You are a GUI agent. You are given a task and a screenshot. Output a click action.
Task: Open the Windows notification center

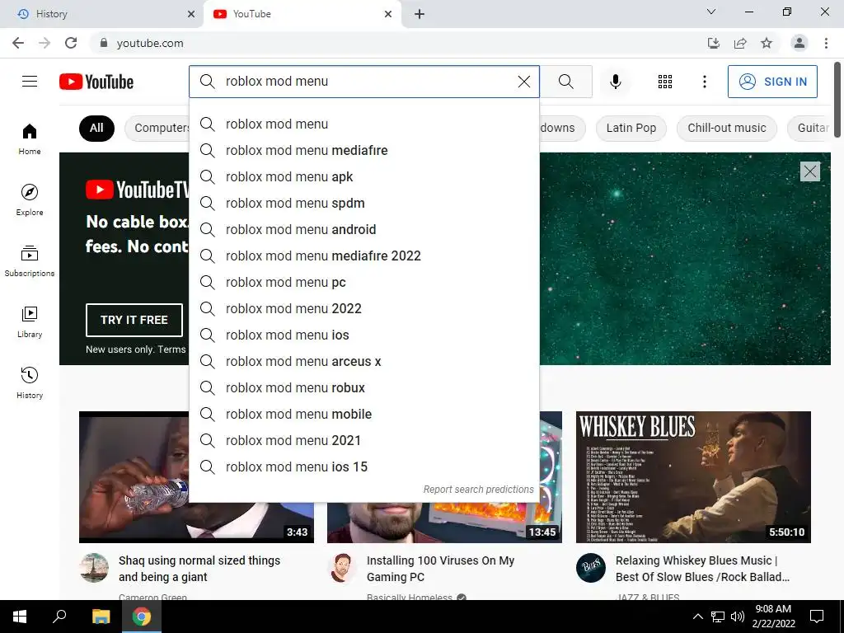tap(817, 617)
